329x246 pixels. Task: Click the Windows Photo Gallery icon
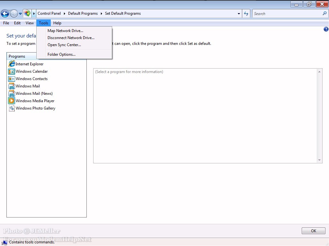click(12, 108)
